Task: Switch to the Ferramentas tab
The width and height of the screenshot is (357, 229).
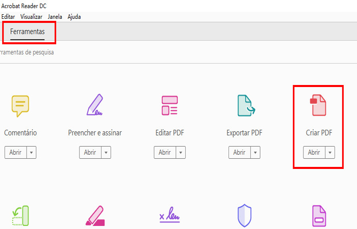Action: [x=28, y=32]
